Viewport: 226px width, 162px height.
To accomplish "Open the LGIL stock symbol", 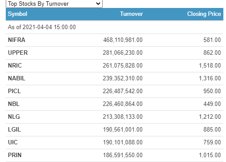I will point(15,130).
